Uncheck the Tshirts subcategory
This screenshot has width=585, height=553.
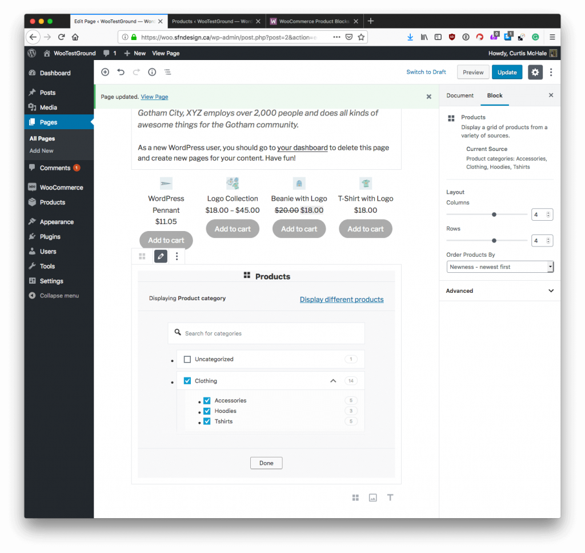[207, 421]
